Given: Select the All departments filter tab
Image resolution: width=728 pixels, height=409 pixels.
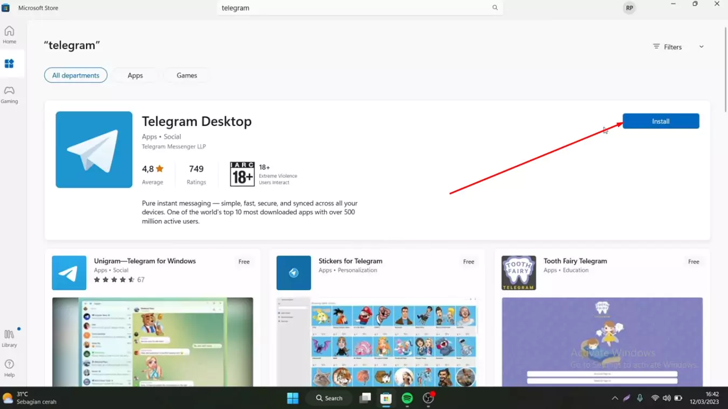Looking at the screenshot, I should pos(75,75).
